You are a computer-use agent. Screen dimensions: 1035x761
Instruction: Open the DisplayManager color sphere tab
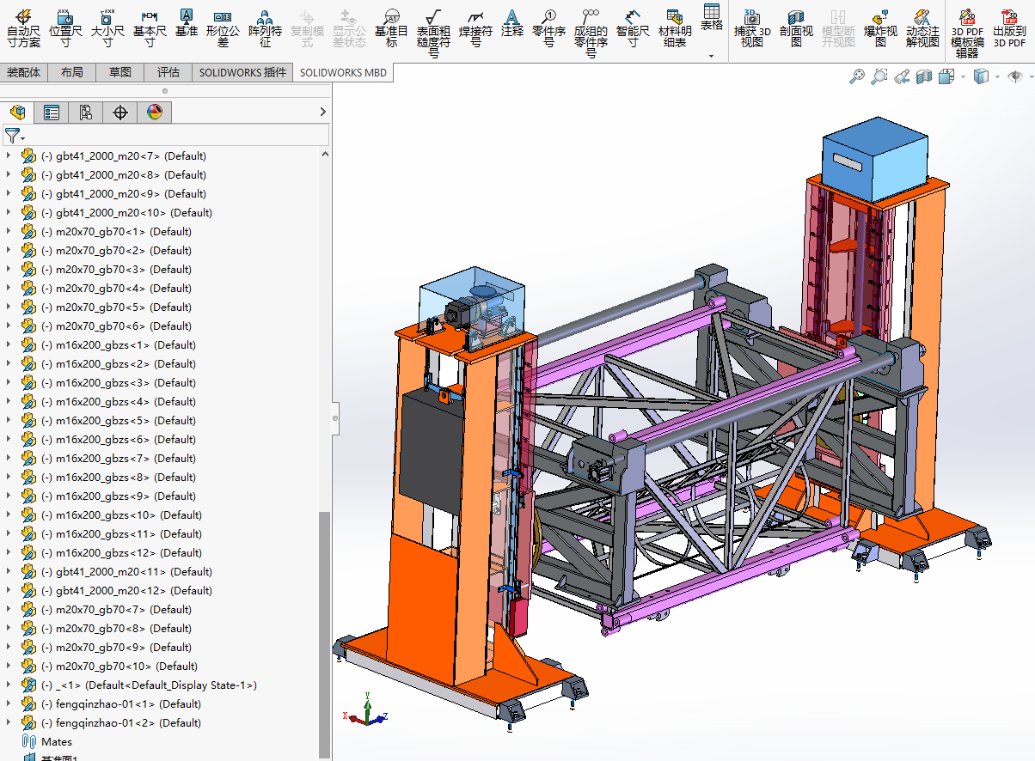tap(154, 112)
